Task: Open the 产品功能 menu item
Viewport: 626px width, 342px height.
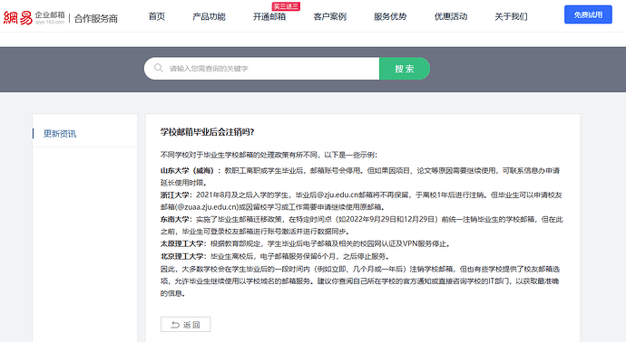Action: tap(209, 16)
